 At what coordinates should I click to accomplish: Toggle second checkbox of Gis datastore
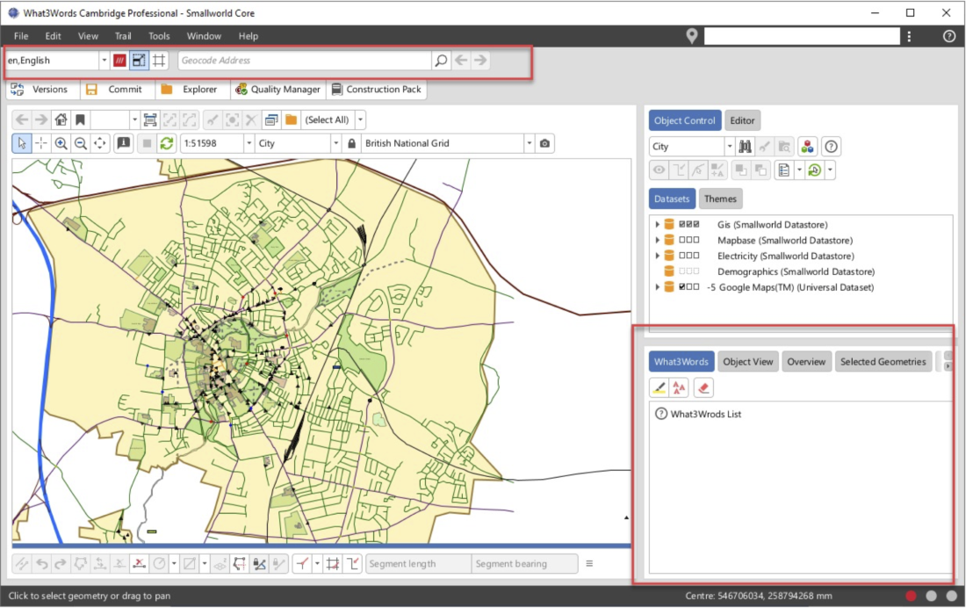pos(689,224)
